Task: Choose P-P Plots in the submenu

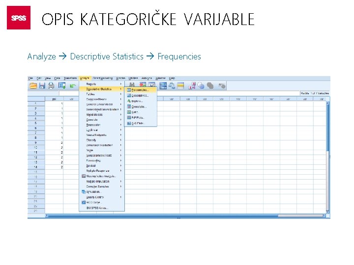Action: pyautogui.click(x=141, y=118)
